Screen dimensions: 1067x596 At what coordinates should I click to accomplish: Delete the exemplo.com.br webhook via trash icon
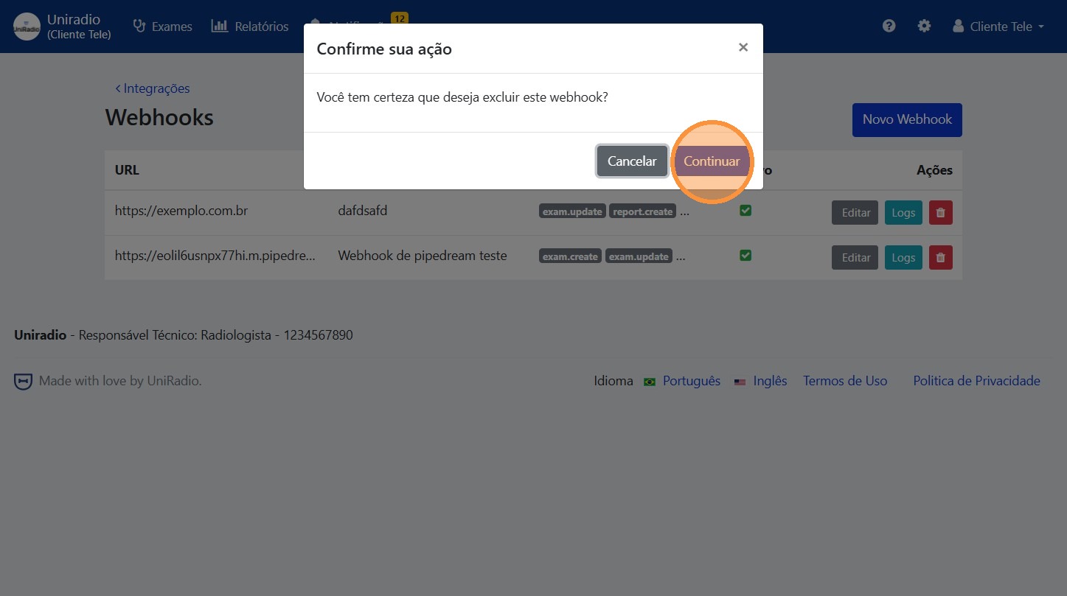point(941,212)
